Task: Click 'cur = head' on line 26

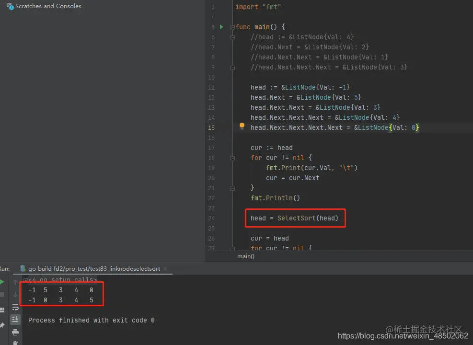Action: click(x=269, y=238)
